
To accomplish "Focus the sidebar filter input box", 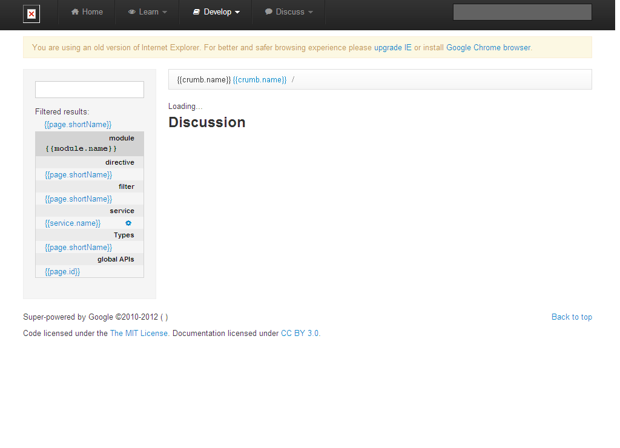I will (x=90, y=90).
